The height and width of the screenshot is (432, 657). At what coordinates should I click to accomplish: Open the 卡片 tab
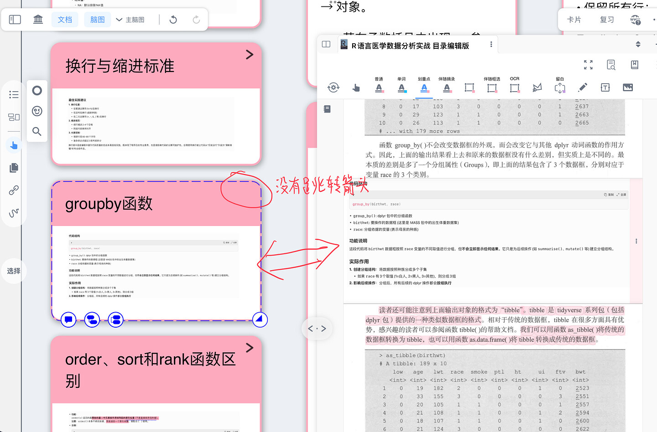coord(574,20)
